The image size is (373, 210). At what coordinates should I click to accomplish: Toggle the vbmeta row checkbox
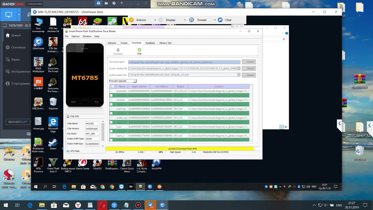click(111, 100)
